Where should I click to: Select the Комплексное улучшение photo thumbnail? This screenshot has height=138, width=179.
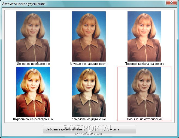pyautogui.click(x=89, y=92)
